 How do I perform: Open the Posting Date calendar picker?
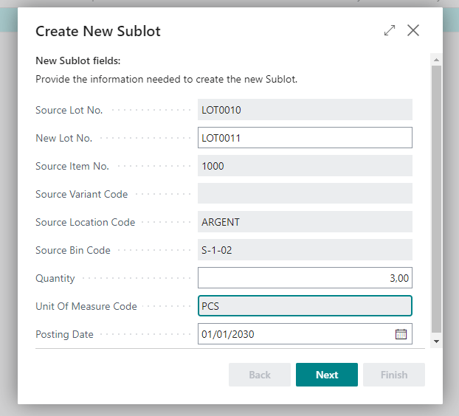pos(401,334)
